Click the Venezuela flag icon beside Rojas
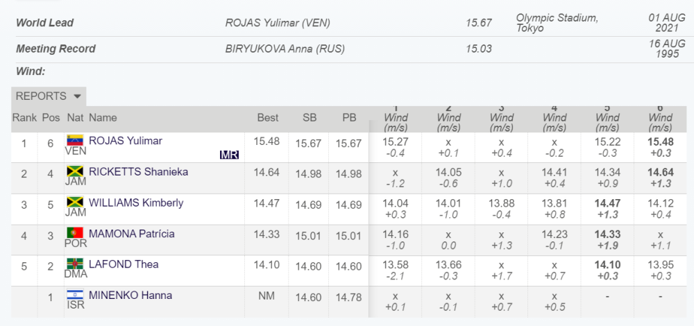 pos(74,140)
